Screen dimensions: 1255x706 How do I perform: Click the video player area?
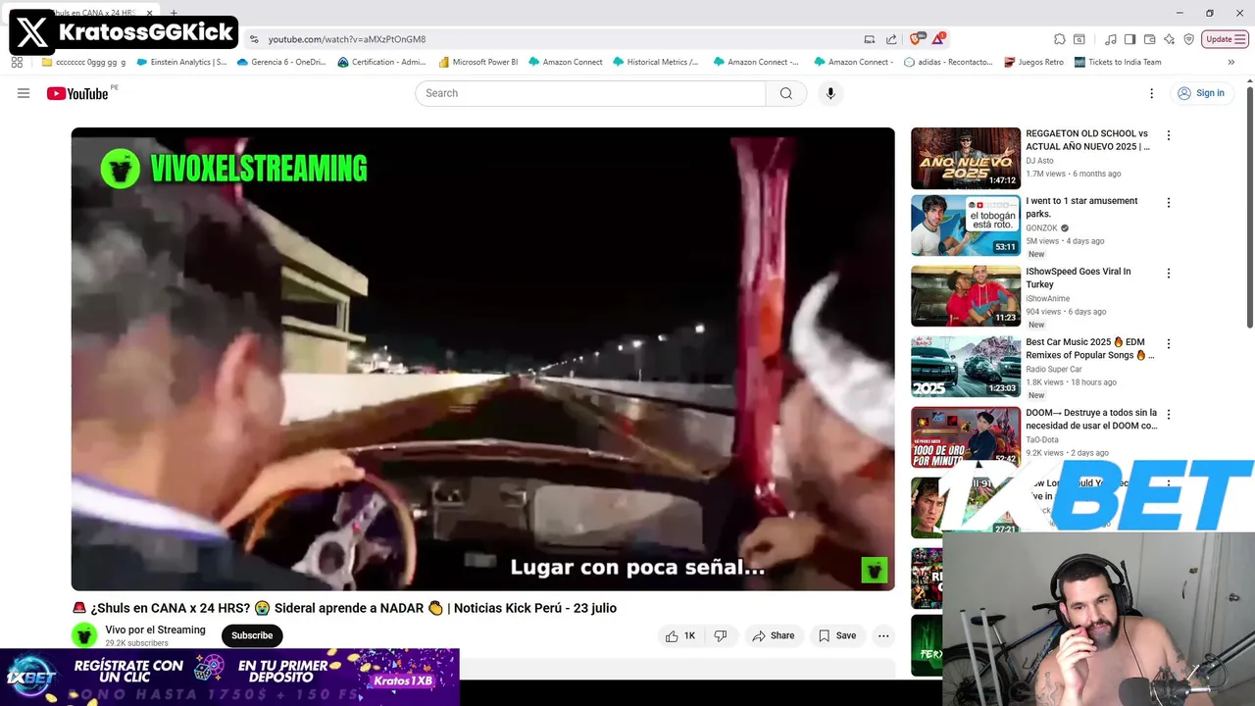pos(482,359)
